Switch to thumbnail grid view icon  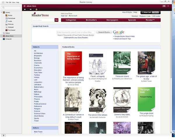[168, 6]
